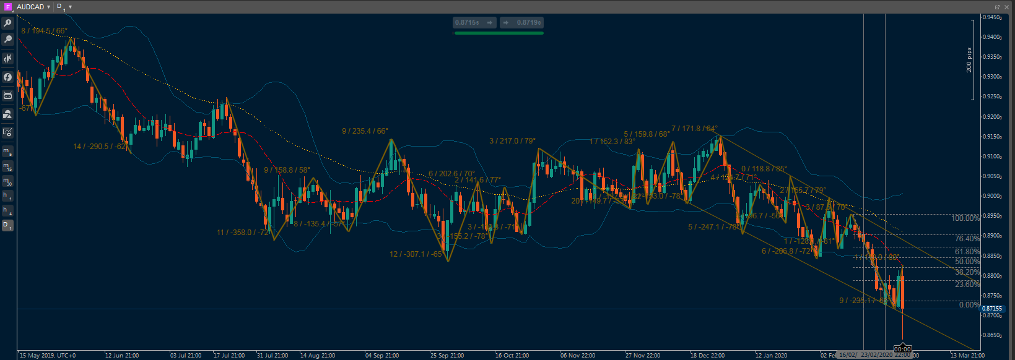The width and height of the screenshot is (1015, 360).
Task: Click the '14 / -290.5 / -62' swing label
Action: [x=100, y=147]
